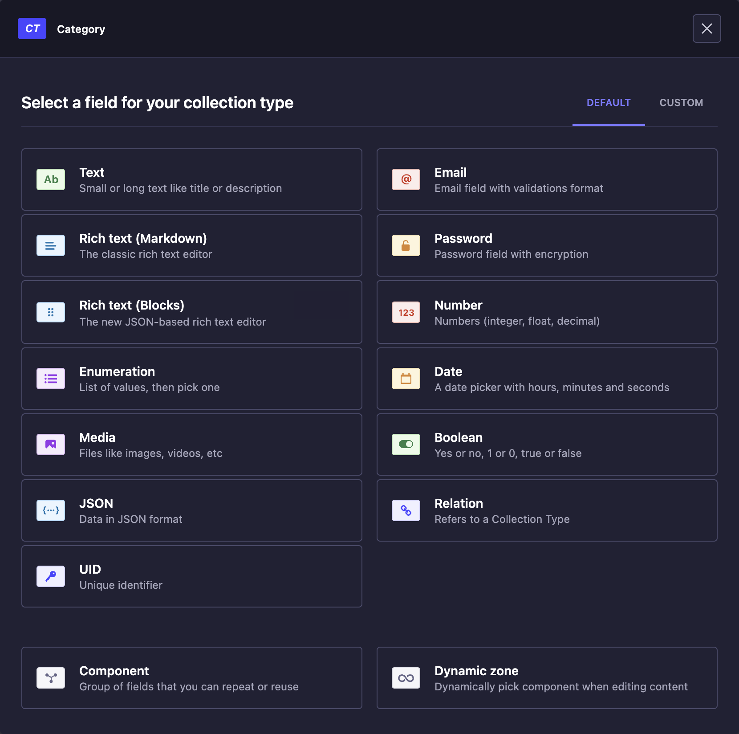Select the Component field option

(x=191, y=678)
